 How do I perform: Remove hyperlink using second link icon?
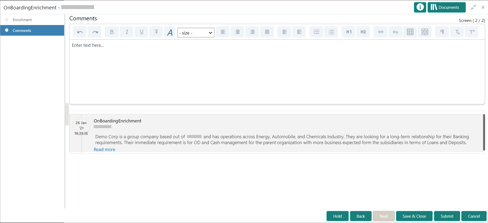pyautogui.click(x=395, y=32)
